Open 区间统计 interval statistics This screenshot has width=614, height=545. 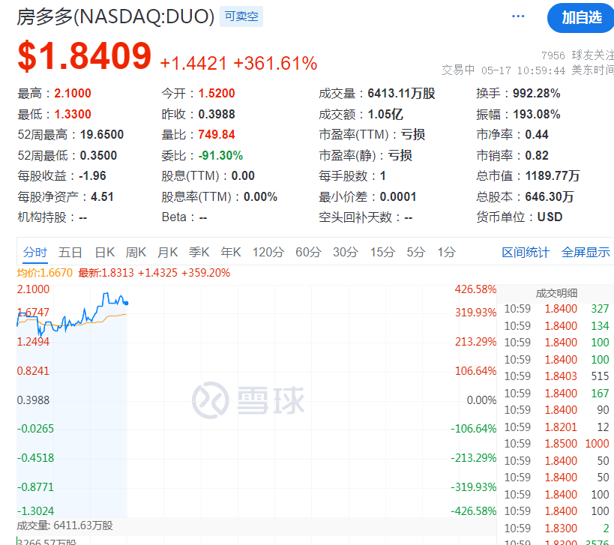point(526,253)
